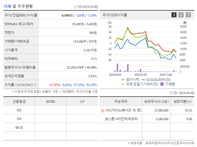Click the red KOSDAQ대비 legend marker

pos(143,80)
